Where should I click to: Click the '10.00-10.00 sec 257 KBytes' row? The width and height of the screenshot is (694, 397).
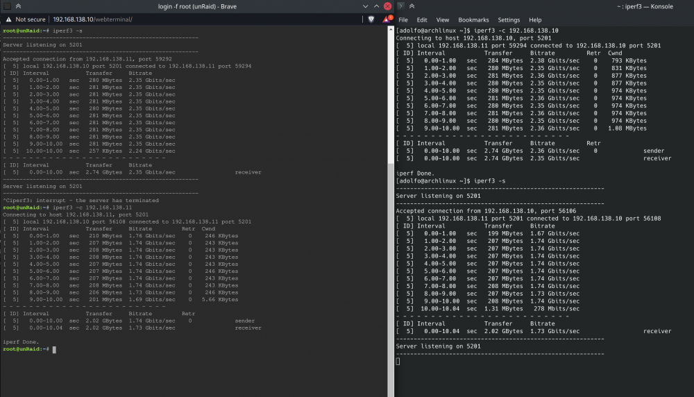click(x=89, y=151)
